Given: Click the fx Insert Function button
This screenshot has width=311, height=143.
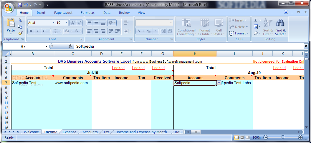Looking at the screenshot, I should pyautogui.click(x=70, y=46).
